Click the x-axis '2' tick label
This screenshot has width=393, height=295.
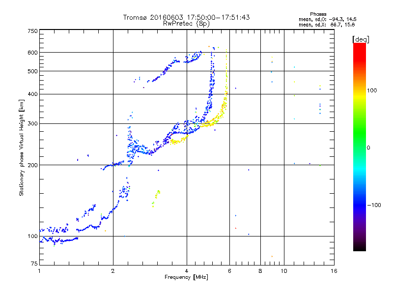coord(113,271)
